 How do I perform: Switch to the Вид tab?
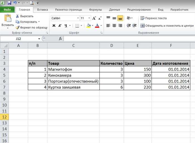(x=160, y=10)
